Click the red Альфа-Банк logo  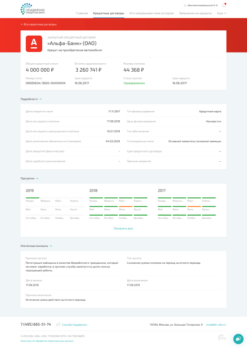[34, 44]
